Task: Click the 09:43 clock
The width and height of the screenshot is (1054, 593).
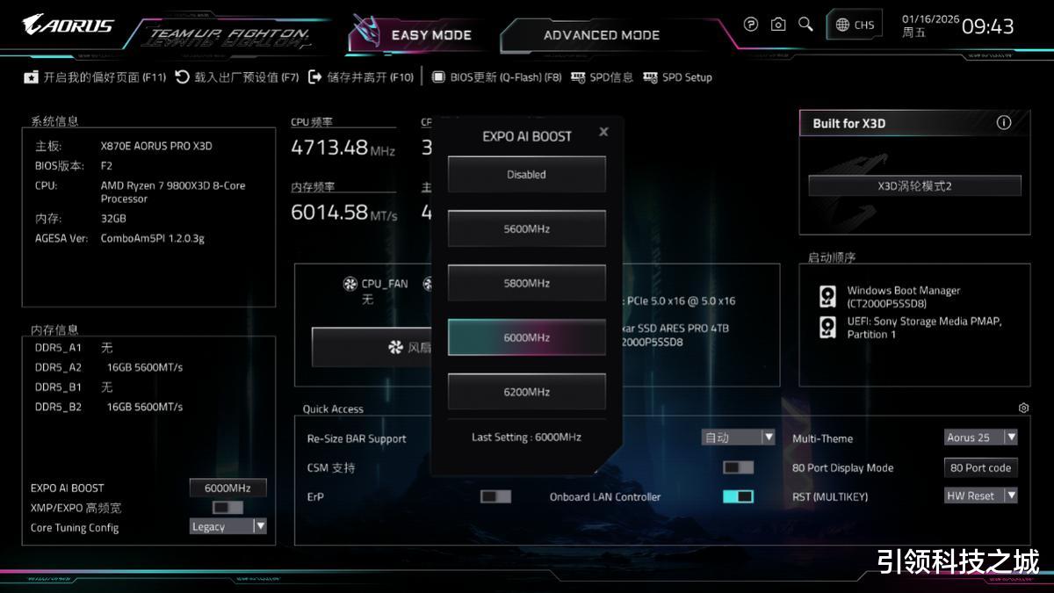Action: (x=987, y=26)
